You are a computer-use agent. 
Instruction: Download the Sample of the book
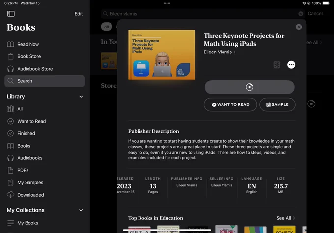[x=278, y=104]
